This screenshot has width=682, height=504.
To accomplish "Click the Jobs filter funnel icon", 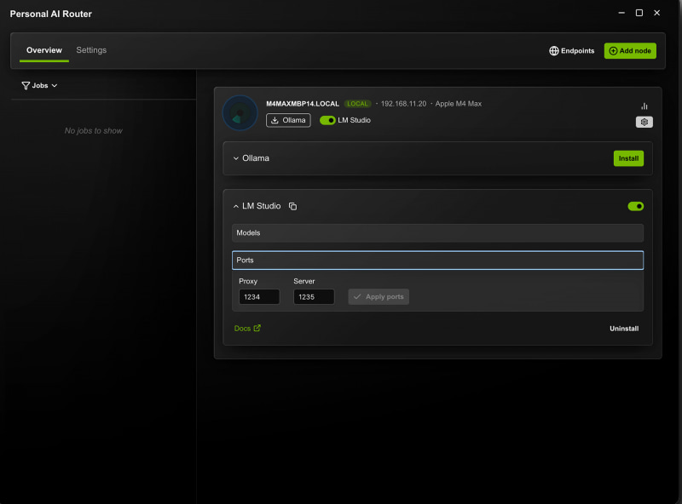I will tap(26, 86).
